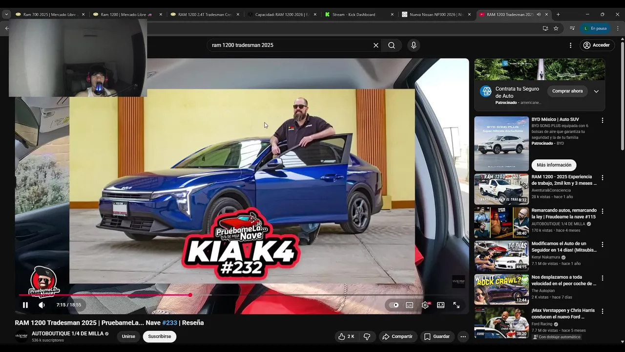Open Modificamos el Auto de un Seguidor title
The height and width of the screenshot is (352, 625).
tap(564, 247)
